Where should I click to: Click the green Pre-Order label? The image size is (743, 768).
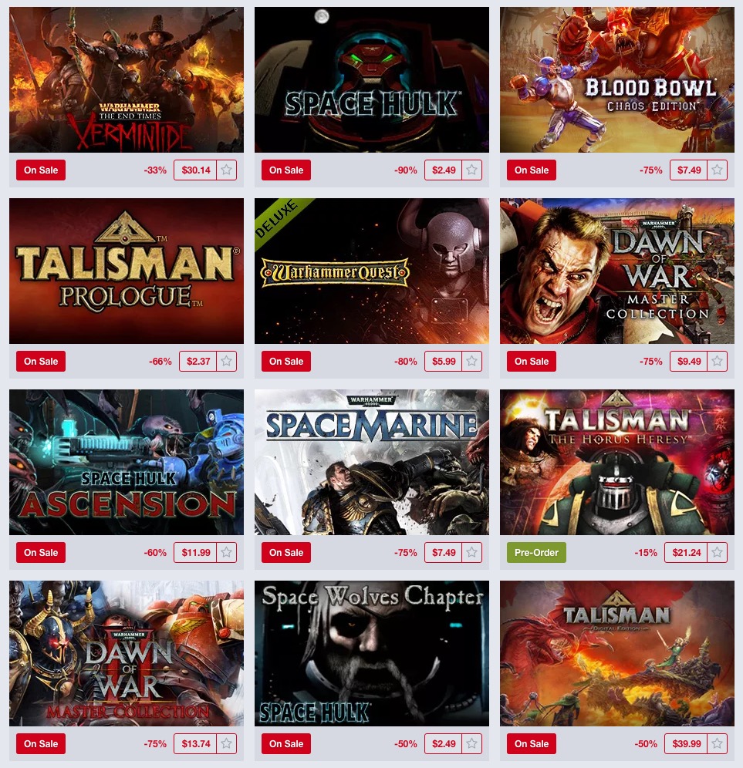coord(536,553)
